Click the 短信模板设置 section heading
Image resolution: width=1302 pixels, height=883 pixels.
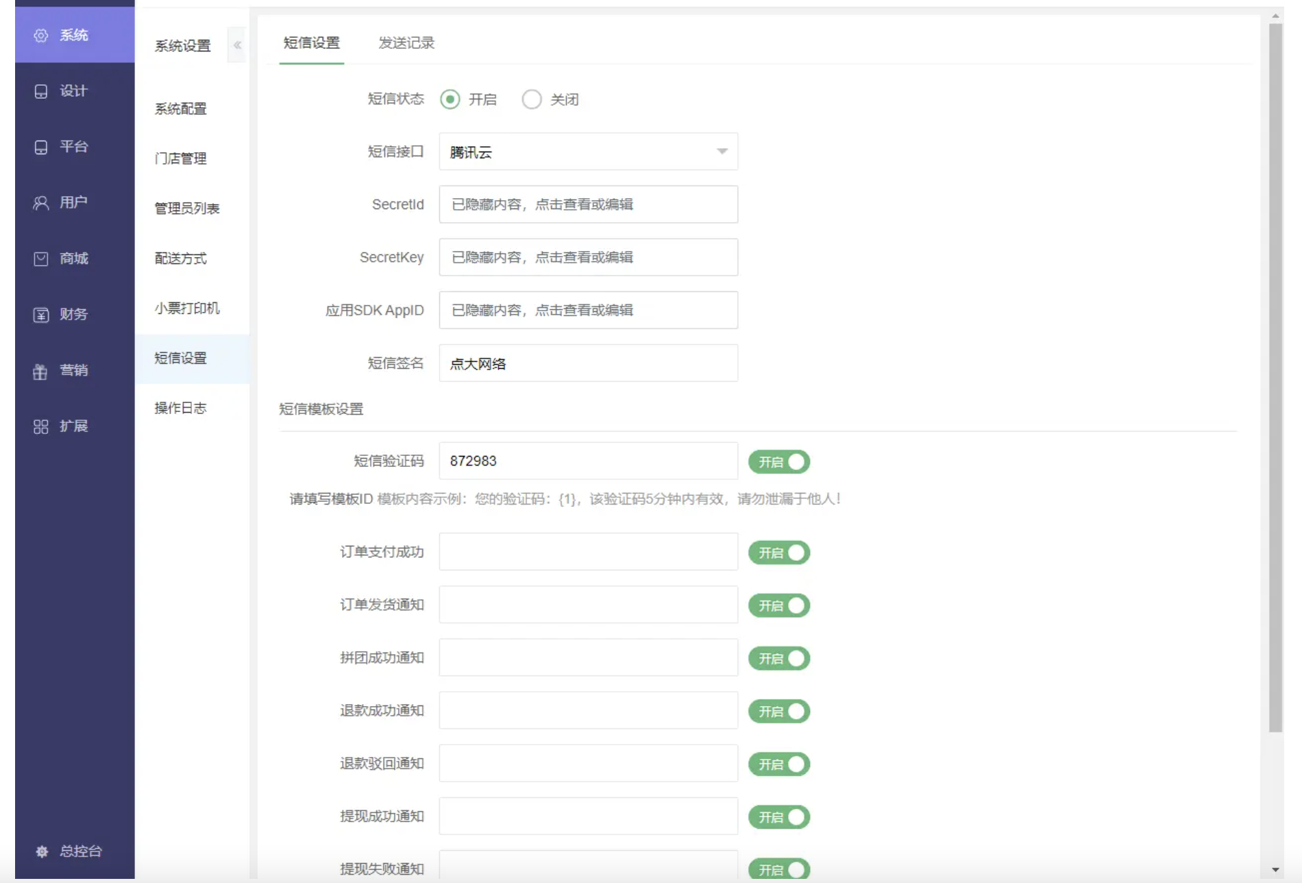click(x=321, y=409)
